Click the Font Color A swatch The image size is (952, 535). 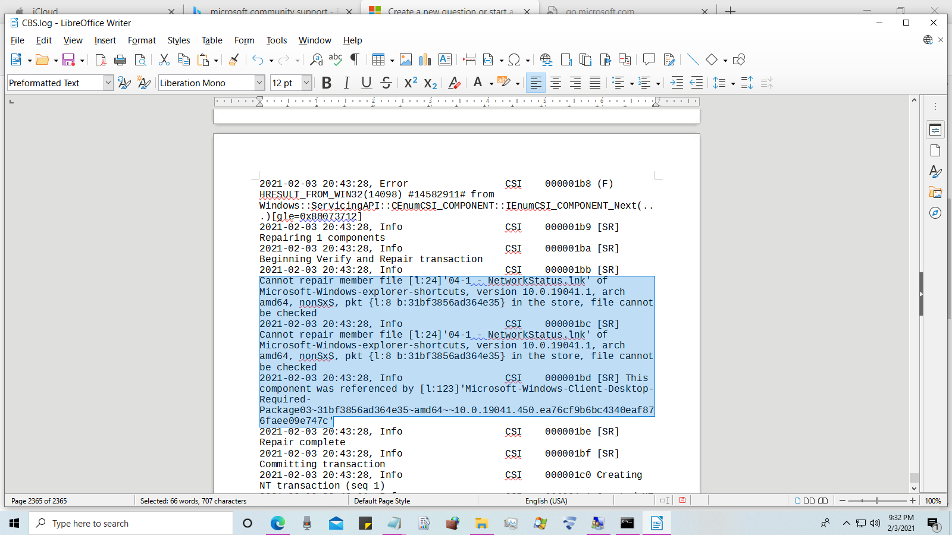pos(478,83)
